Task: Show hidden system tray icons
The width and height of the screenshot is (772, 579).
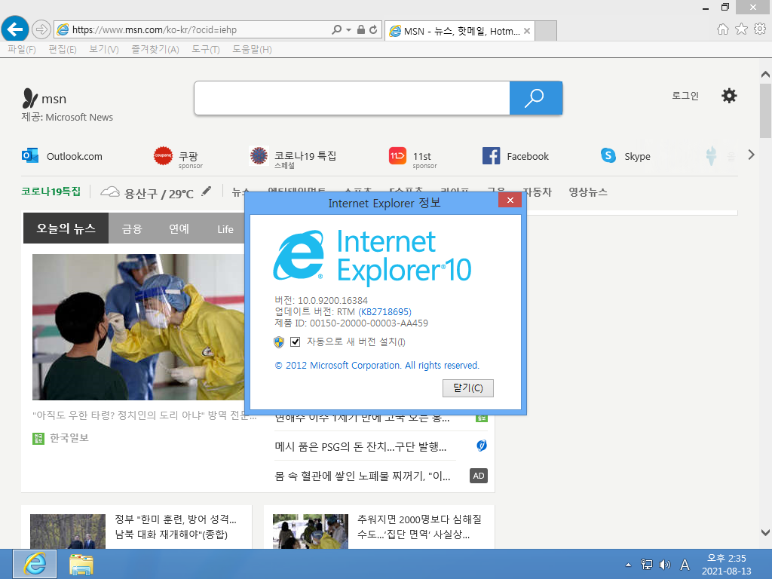Action: [628, 565]
